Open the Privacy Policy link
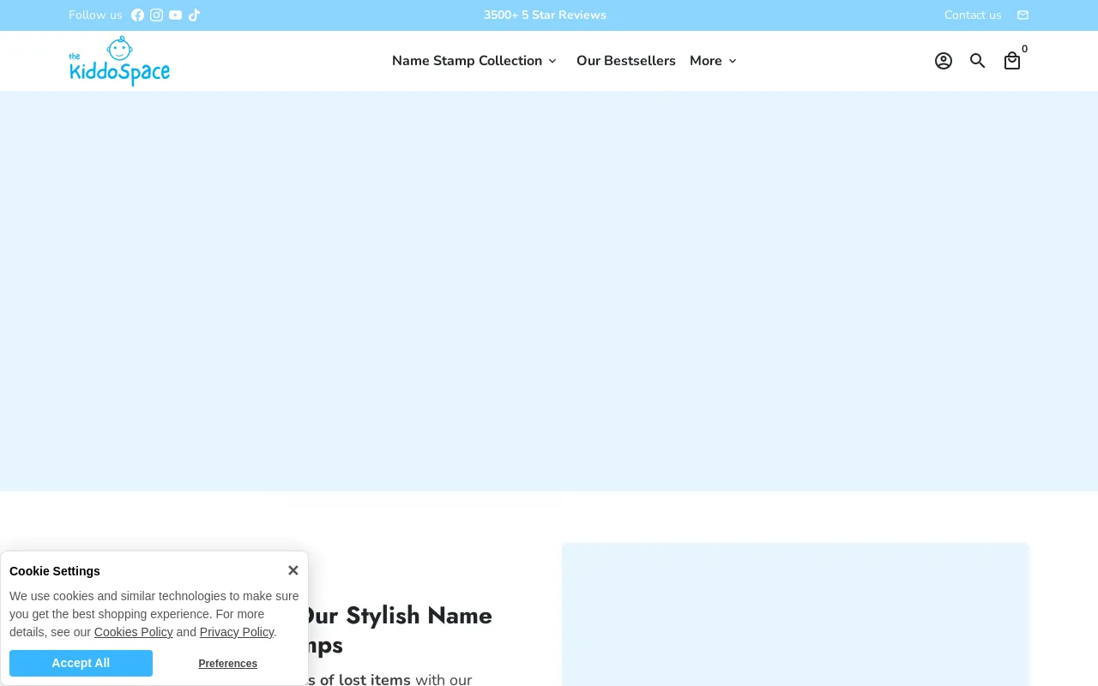Viewport: 1098px width, 686px height. click(x=237, y=632)
